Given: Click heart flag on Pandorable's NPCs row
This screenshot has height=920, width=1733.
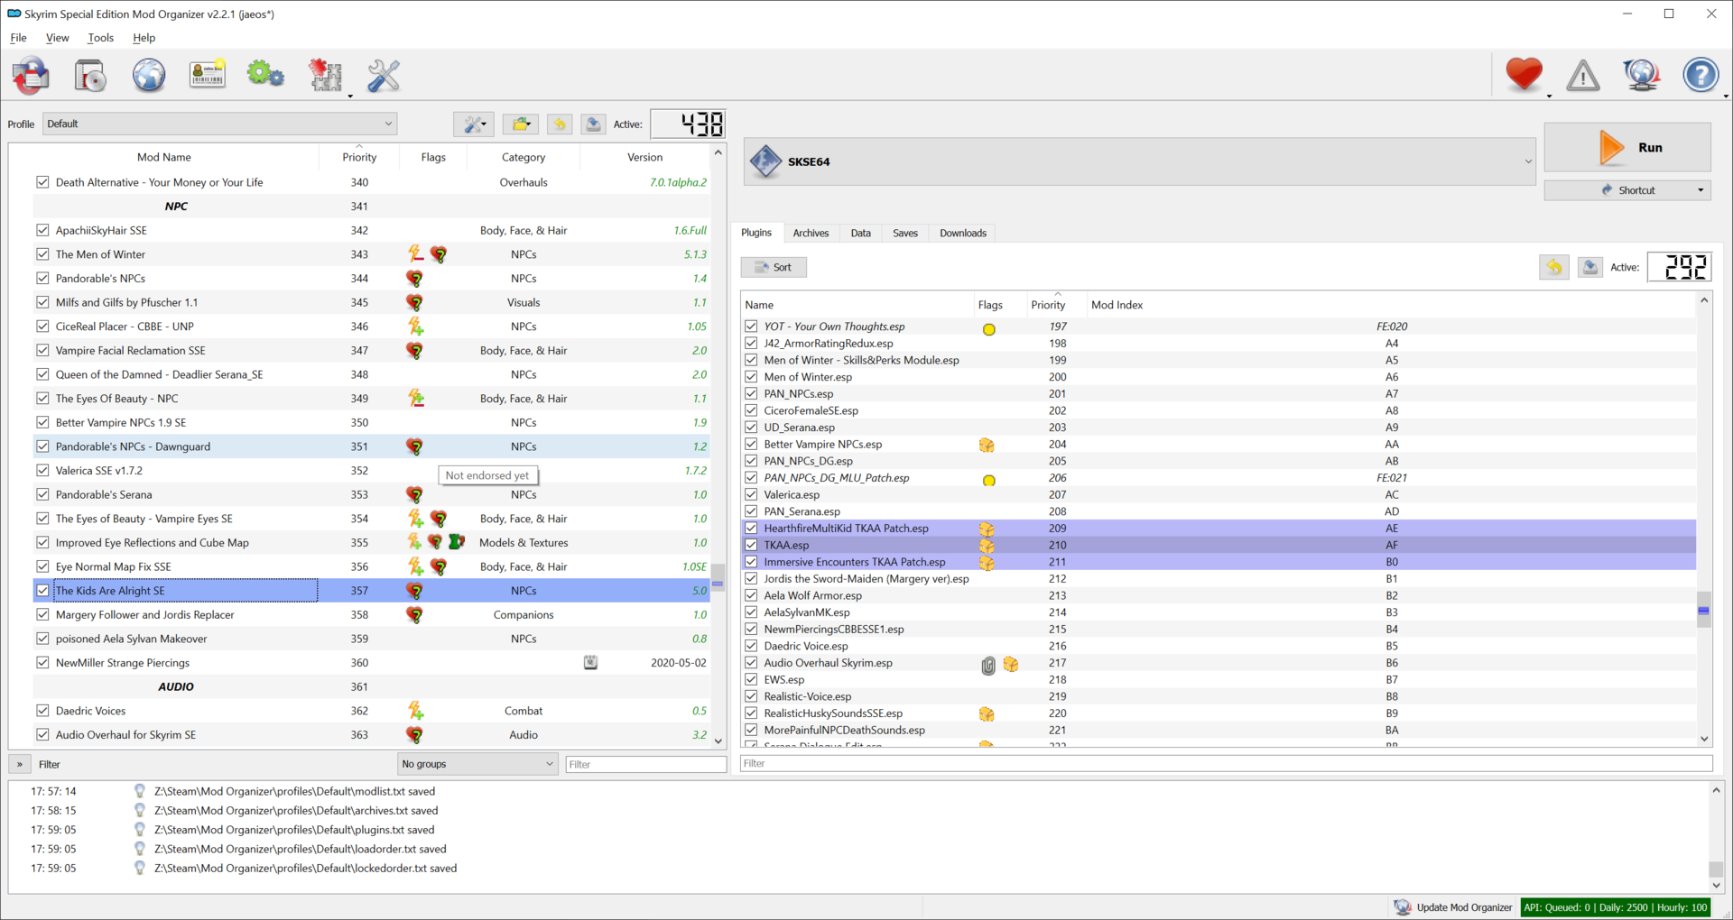Looking at the screenshot, I should (x=415, y=279).
